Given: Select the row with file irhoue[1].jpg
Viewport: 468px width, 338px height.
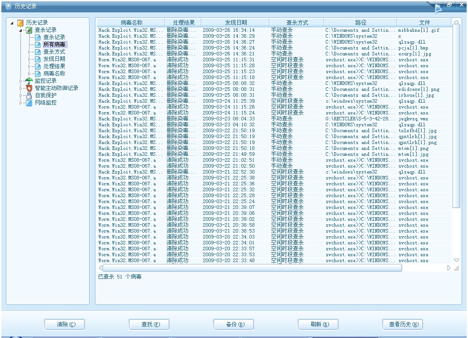Looking at the screenshot, I should tap(274, 95).
